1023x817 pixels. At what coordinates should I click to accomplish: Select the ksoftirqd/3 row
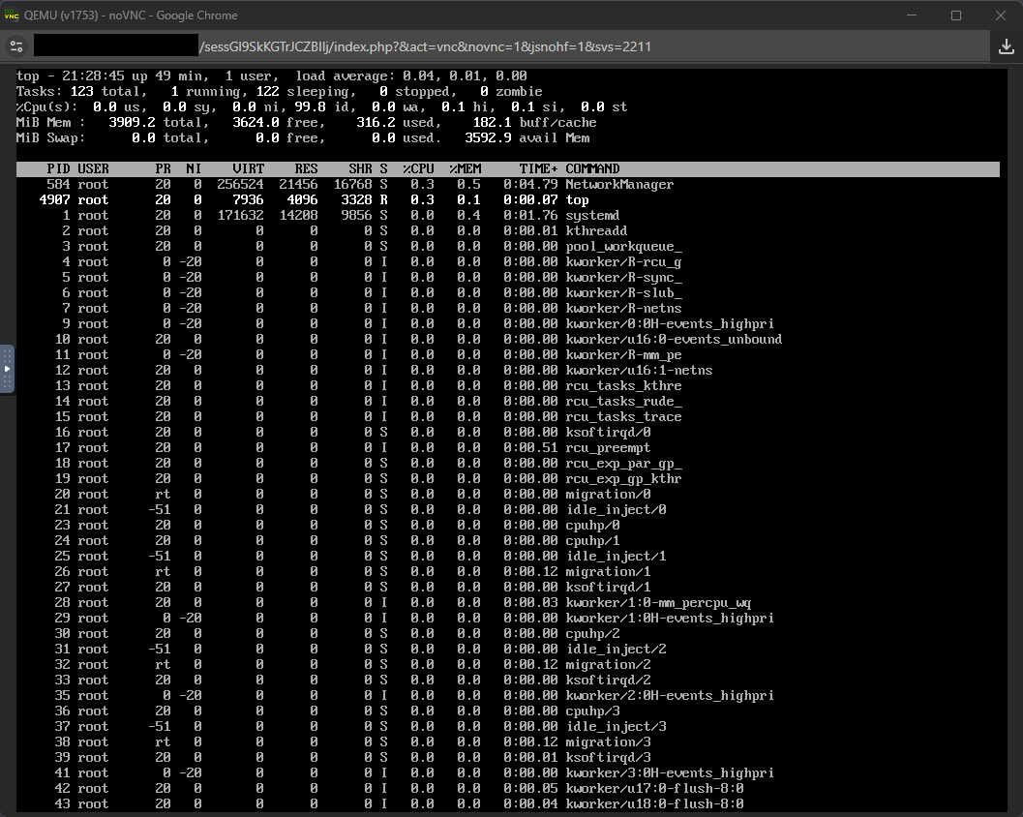coord(507,758)
